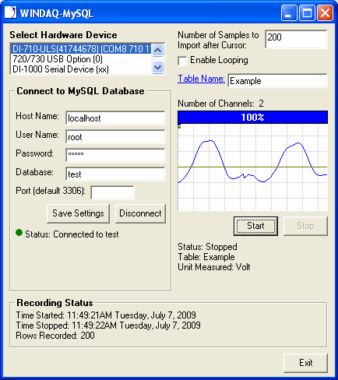Click the Disconnect button
338x380 pixels.
click(140, 213)
